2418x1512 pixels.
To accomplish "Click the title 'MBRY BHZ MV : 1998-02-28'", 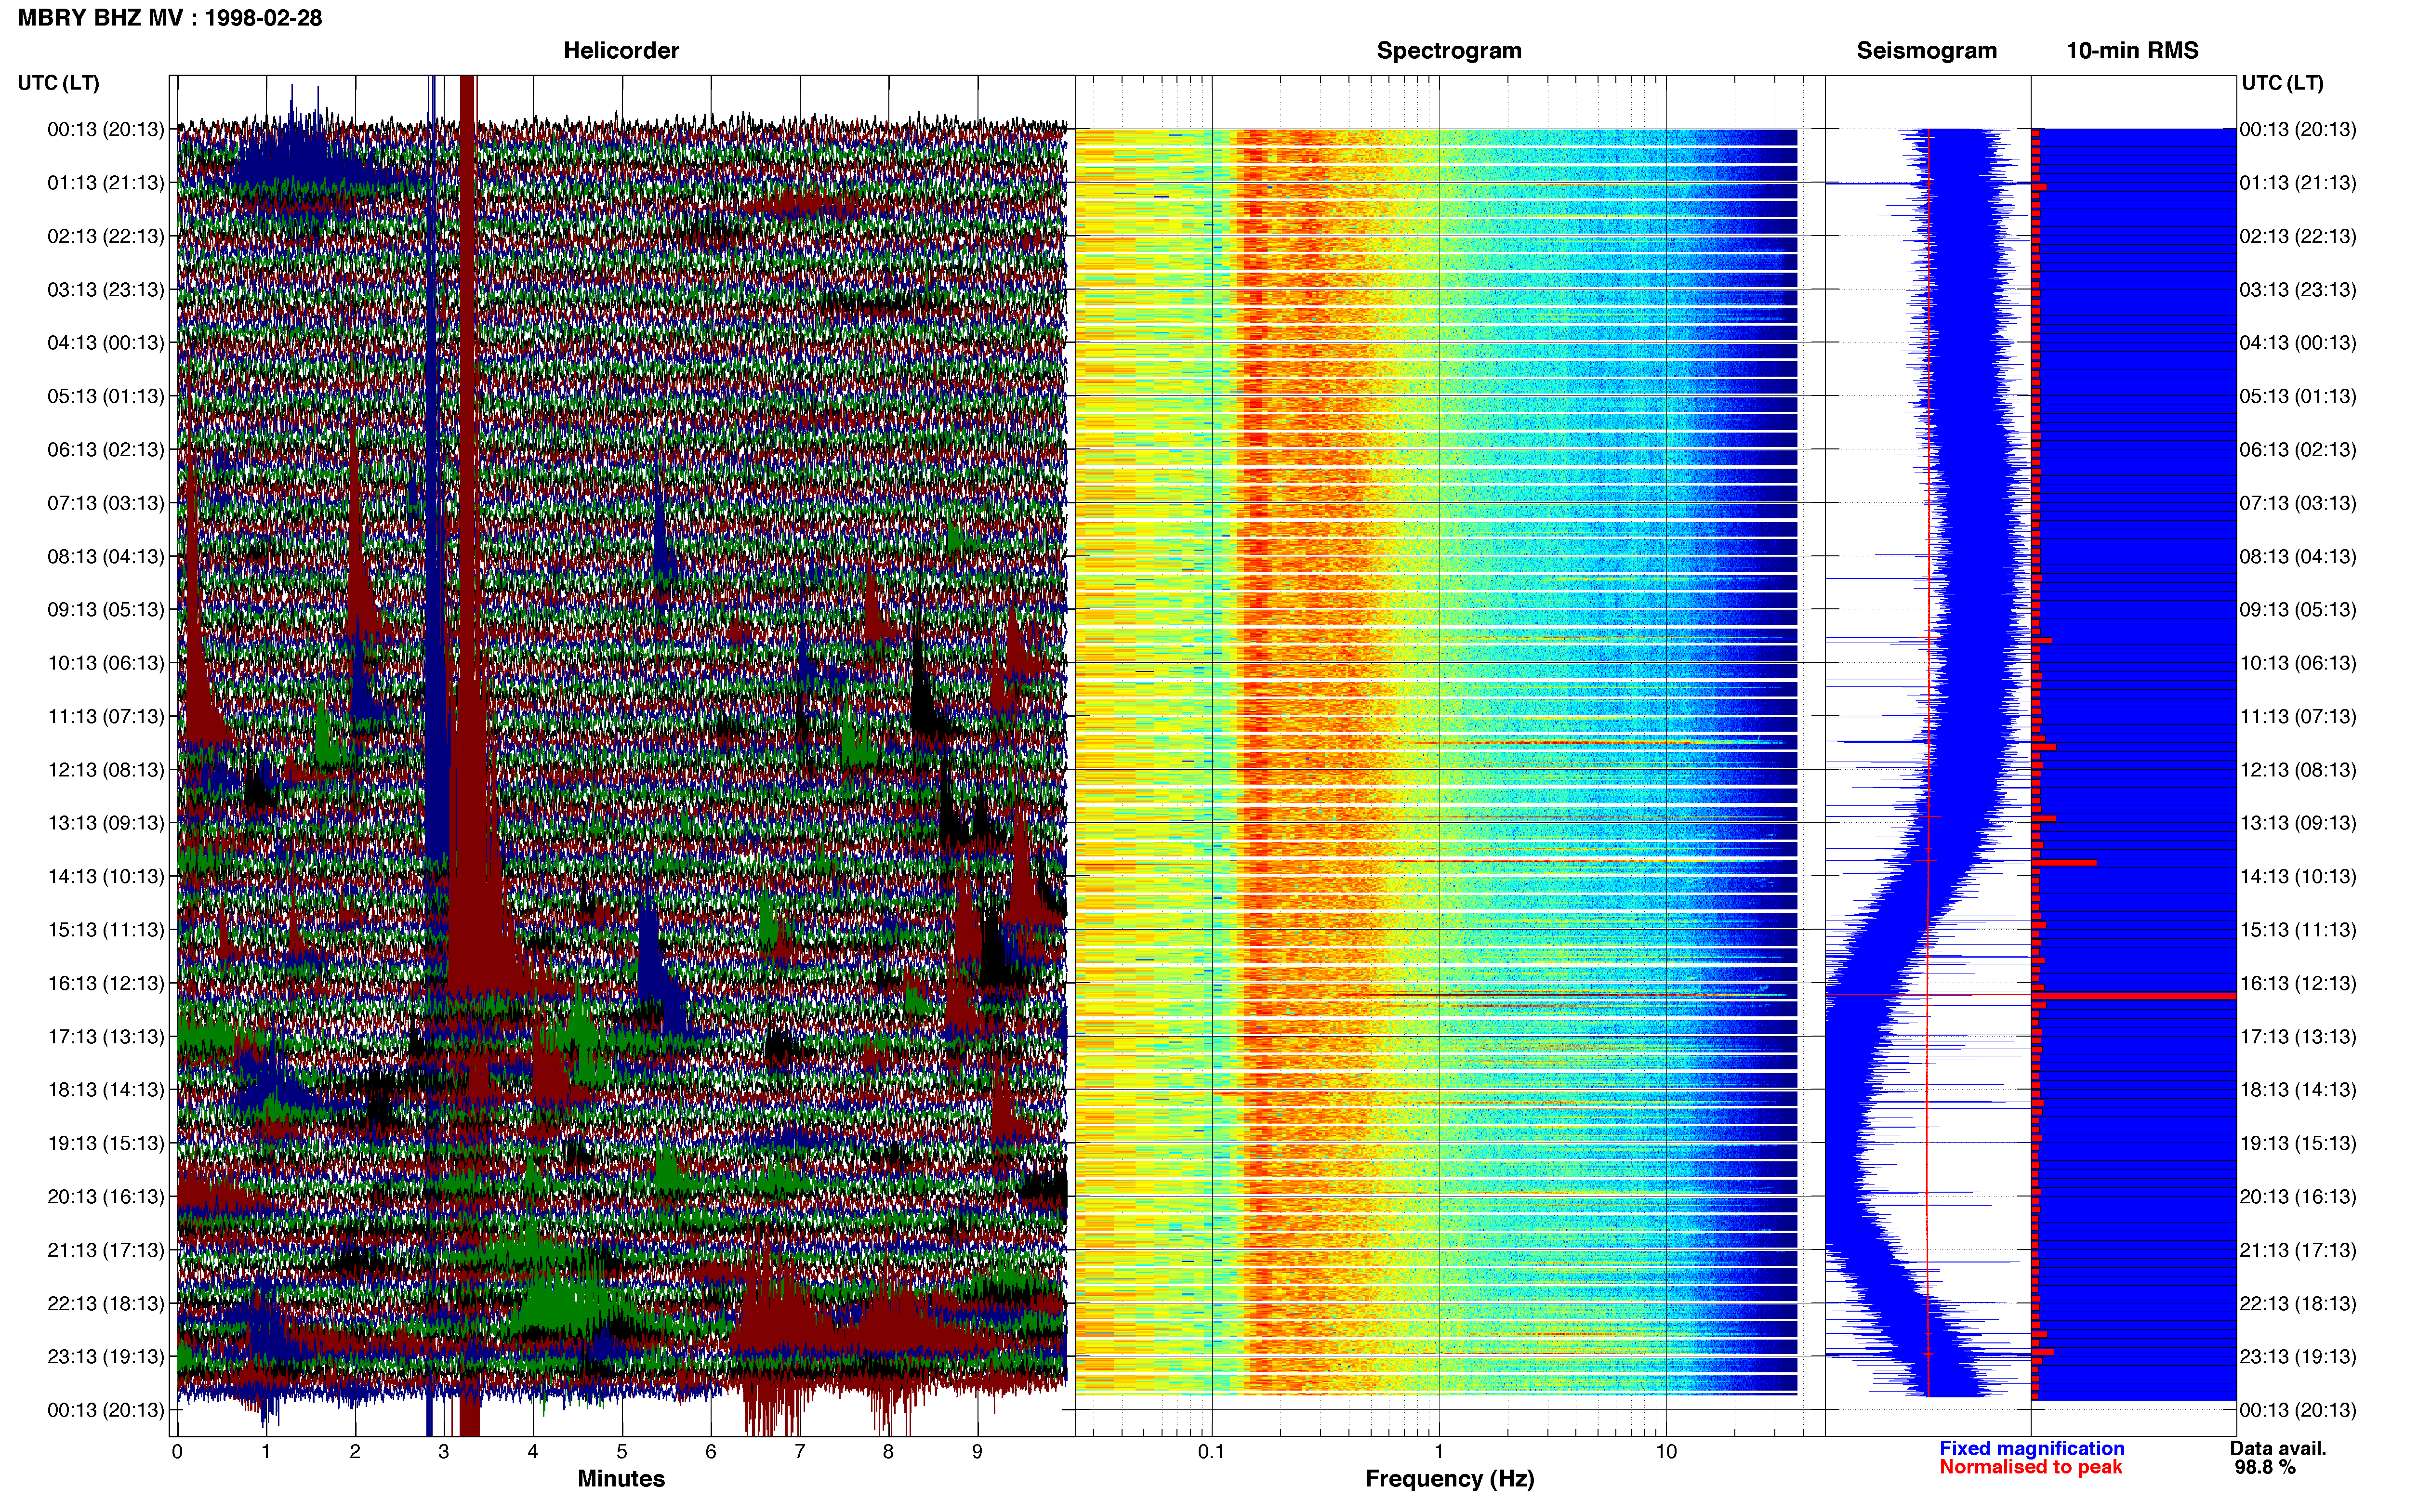I will [x=170, y=18].
